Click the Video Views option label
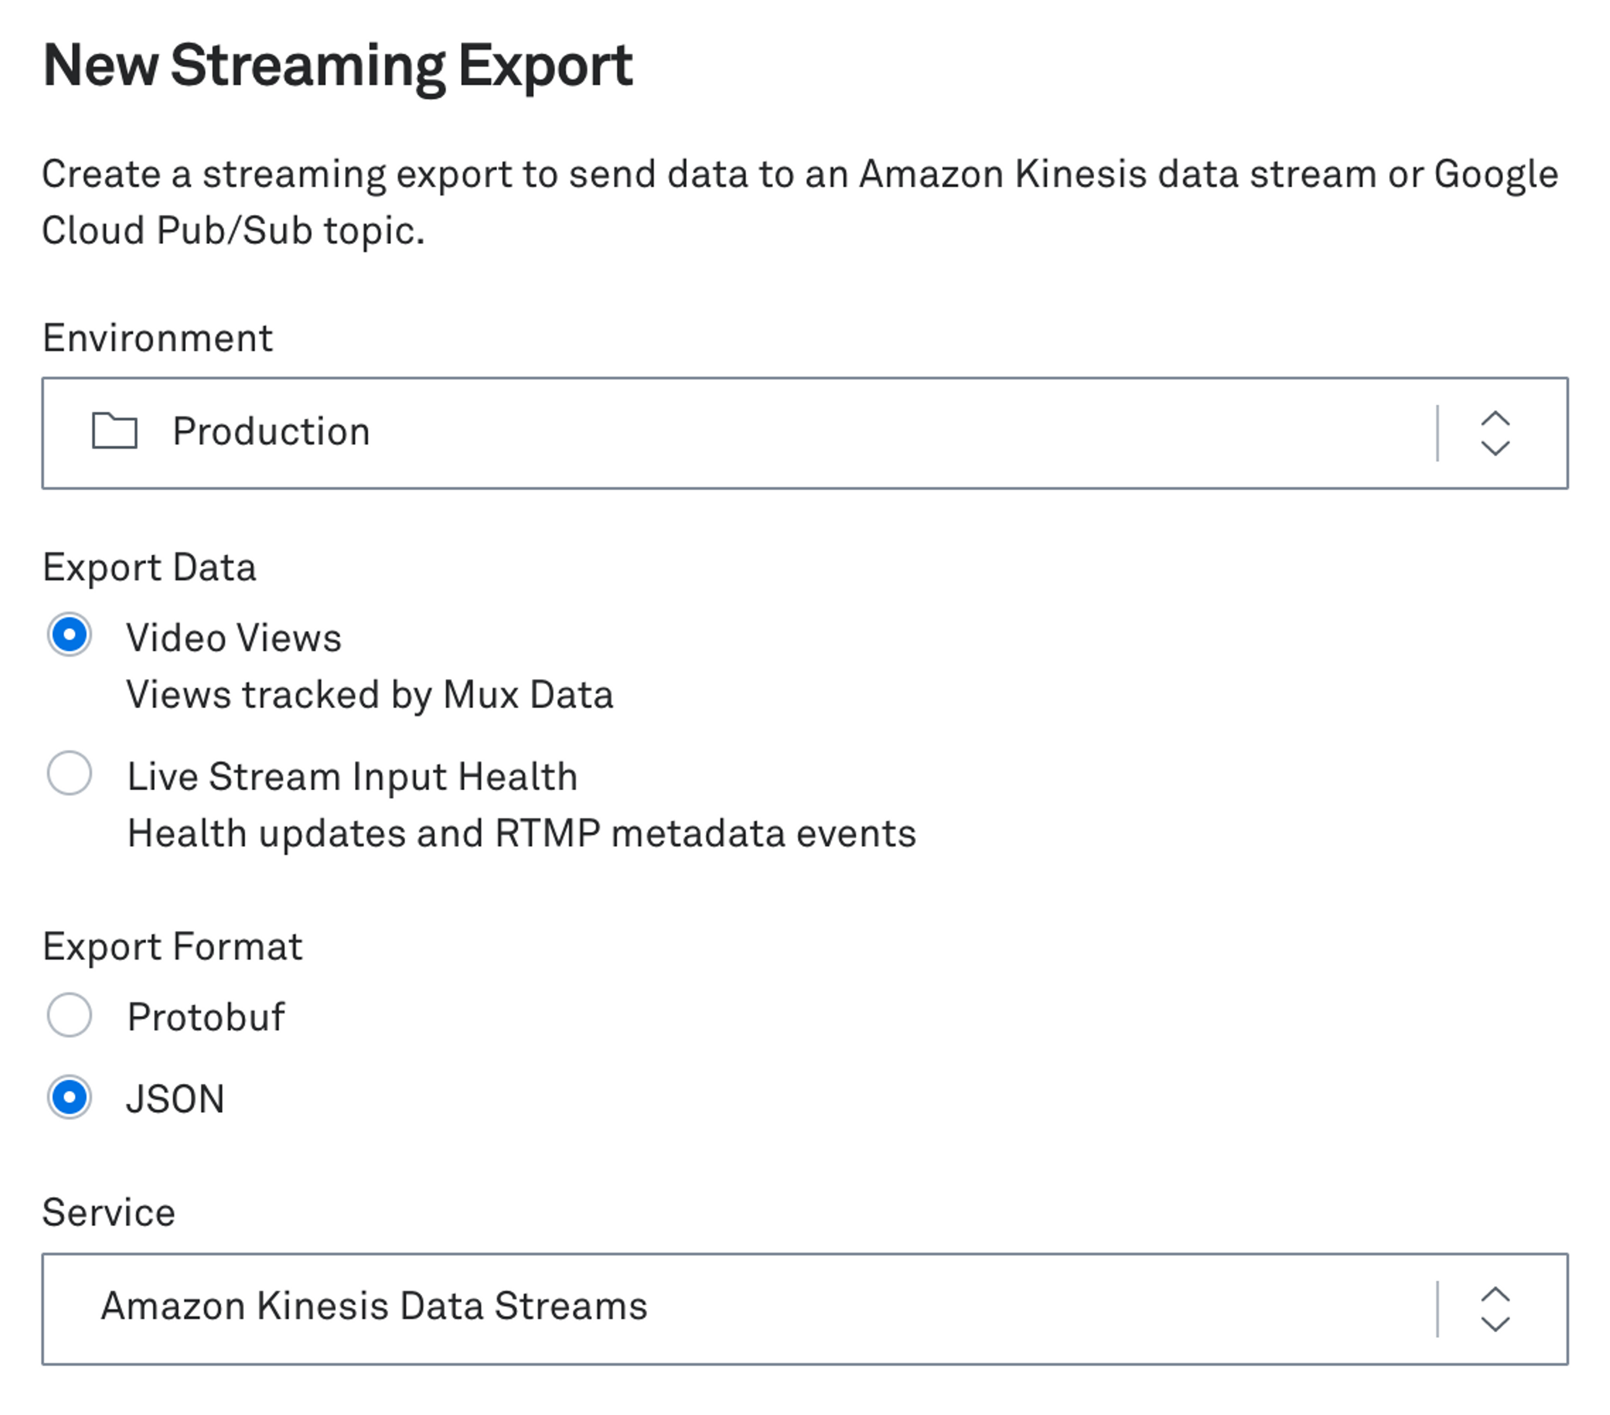Image resolution: width=1610 pixels, height=1415 pixels. pos(234,637)
